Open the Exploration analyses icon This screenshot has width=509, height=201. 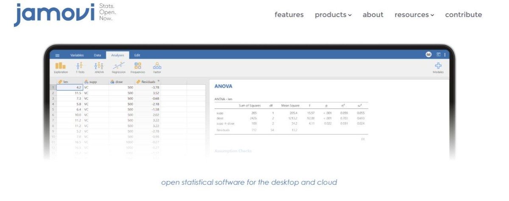pos(61,68)
